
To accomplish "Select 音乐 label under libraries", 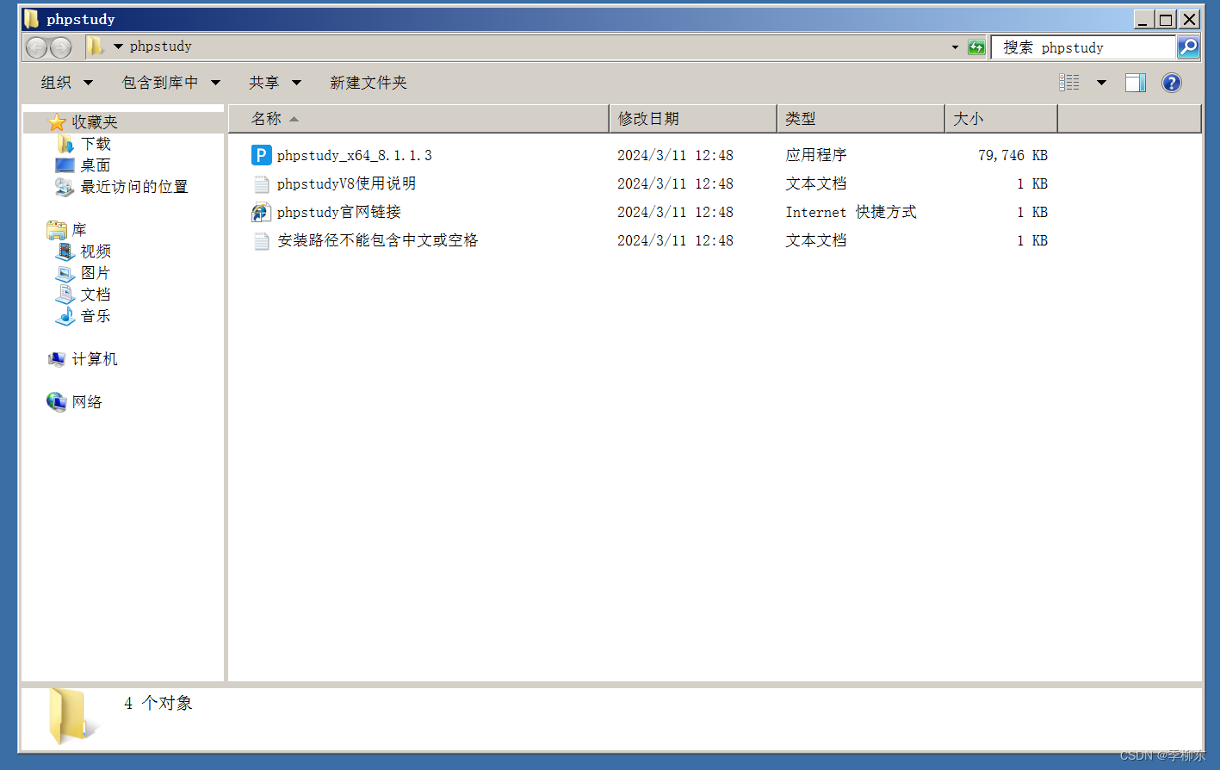I will pos(96,316).
